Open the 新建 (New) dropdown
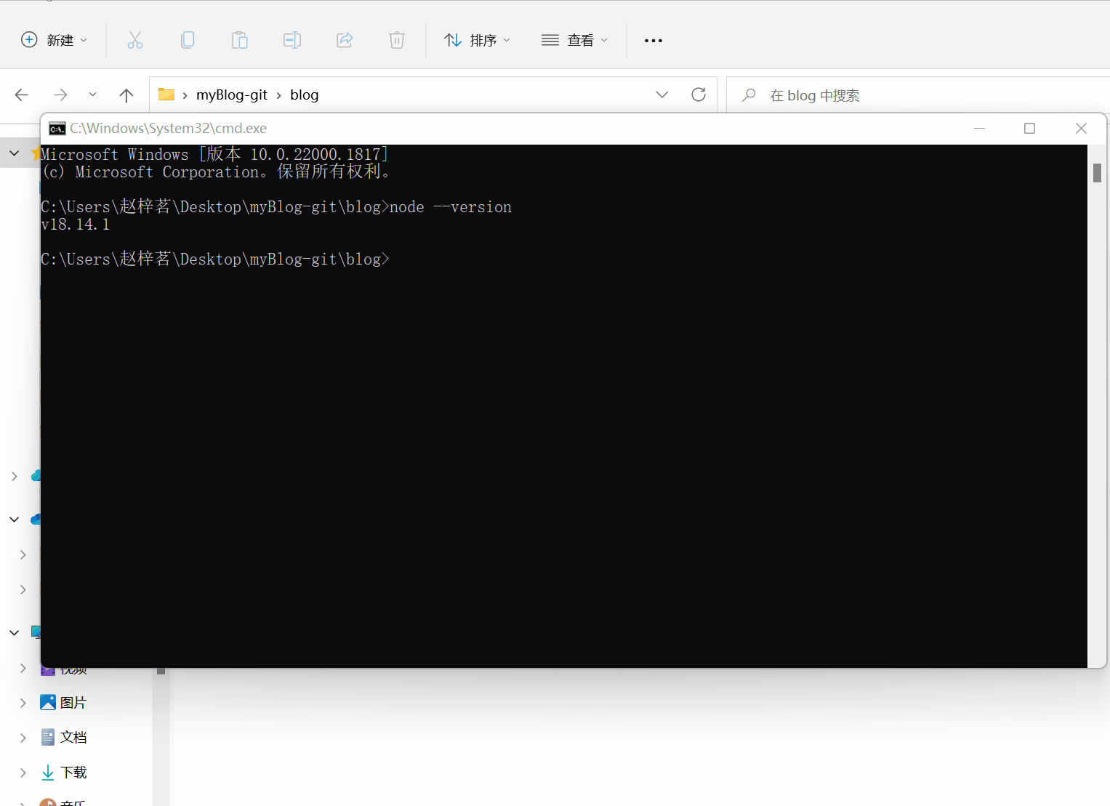 tap(55, 40)
